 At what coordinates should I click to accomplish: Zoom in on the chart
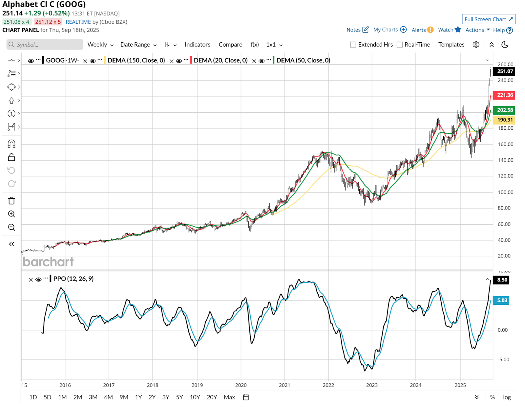(11, 214)
